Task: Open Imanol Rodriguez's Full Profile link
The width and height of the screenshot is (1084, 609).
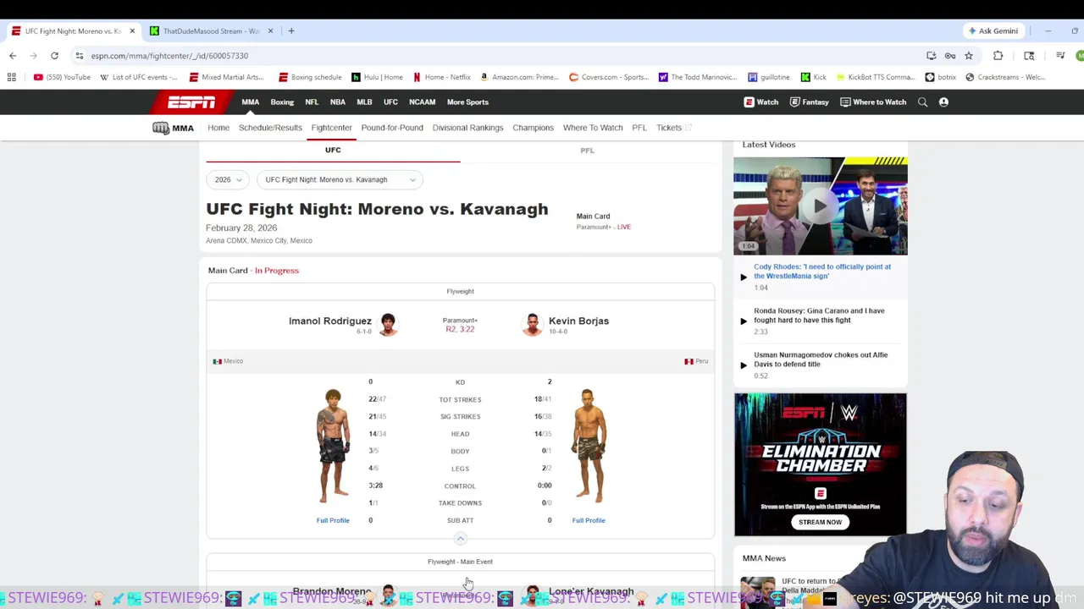Action: (333, 521)
